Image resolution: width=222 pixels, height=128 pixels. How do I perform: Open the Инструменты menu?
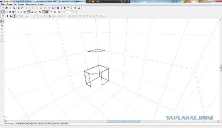pyautogui.click(x=31, y=4)
